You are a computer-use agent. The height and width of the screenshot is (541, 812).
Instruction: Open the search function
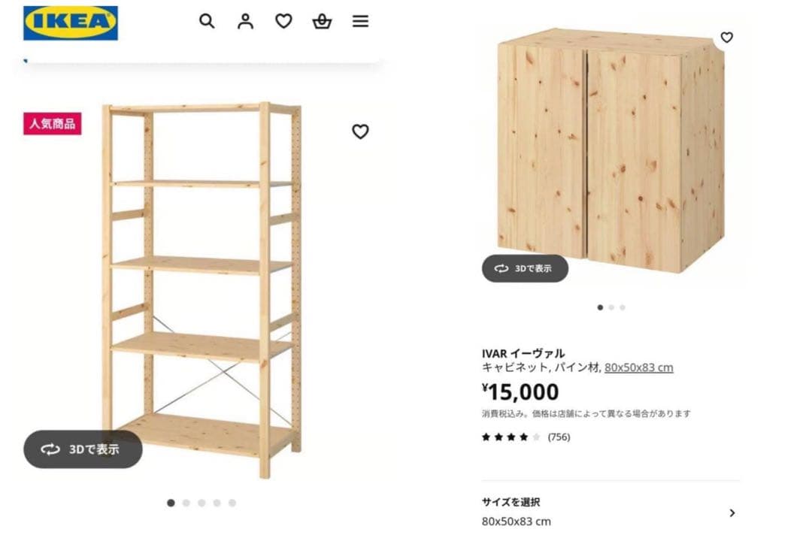tap(207, 22)
